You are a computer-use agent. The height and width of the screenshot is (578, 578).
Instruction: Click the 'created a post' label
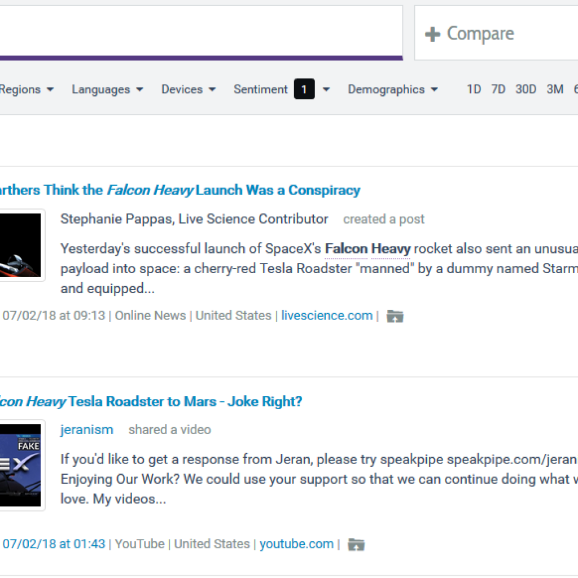(x=384, y=220)
